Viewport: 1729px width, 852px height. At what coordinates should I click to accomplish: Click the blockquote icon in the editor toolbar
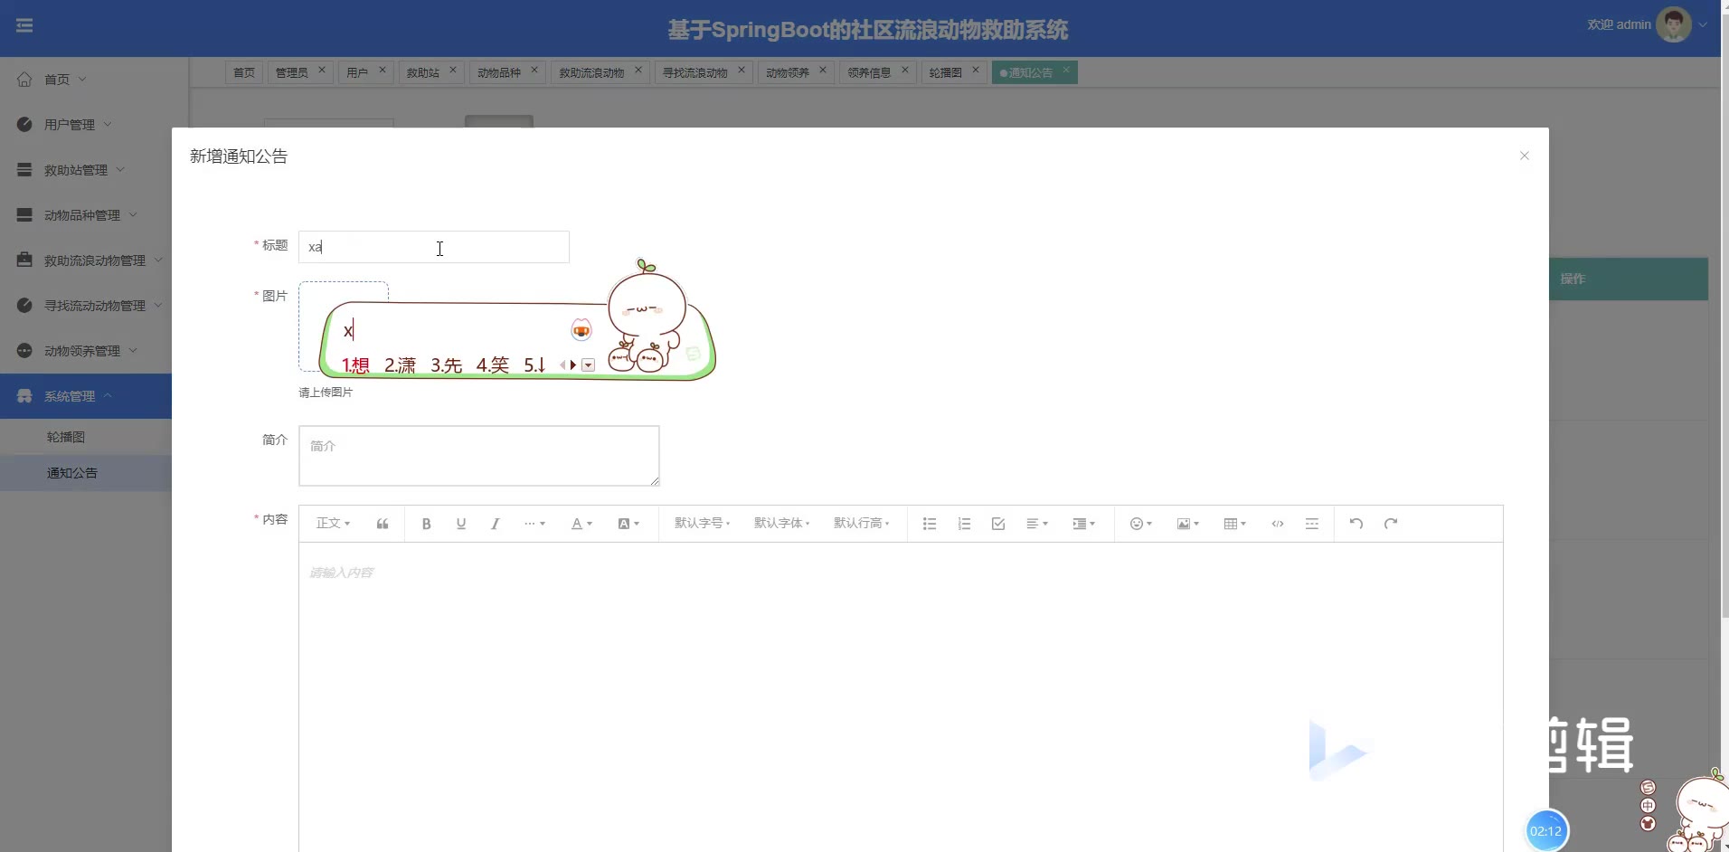click(383, 524)
